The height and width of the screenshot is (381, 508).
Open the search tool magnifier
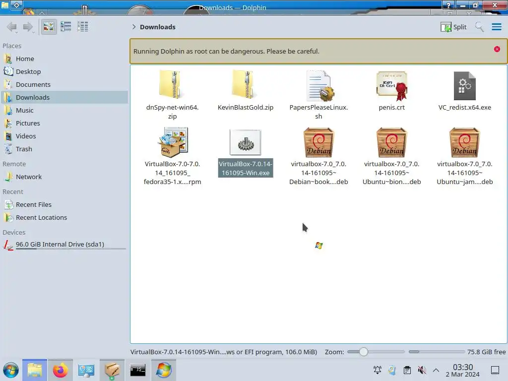[x=479, y=27]
